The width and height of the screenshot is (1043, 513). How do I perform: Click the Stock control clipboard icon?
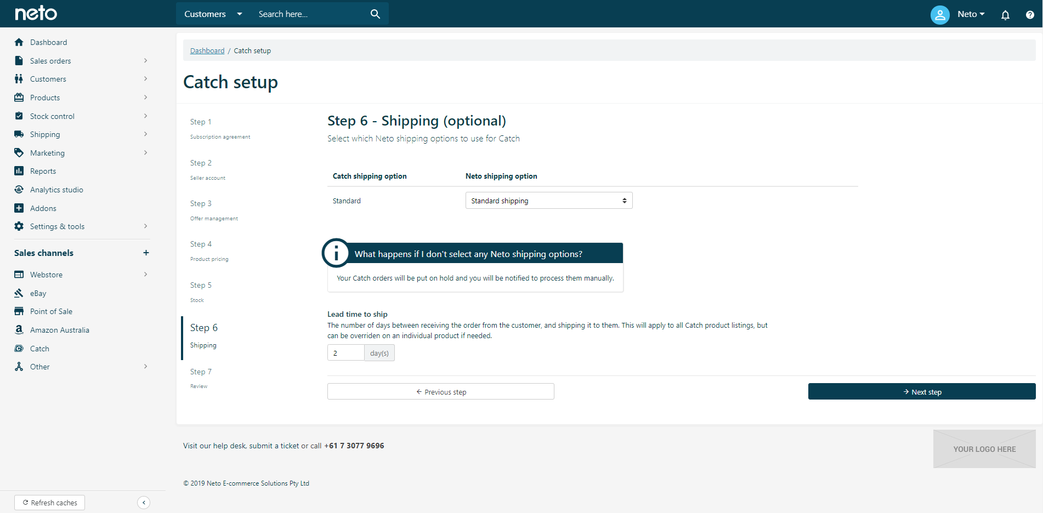coord(19,116)
